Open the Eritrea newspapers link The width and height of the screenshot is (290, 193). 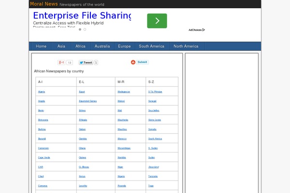(x=82, y=110)
